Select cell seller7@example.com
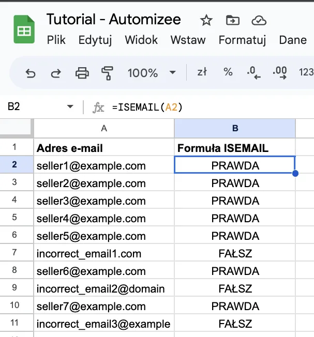Viewport: 314px width, 337px height. click(x=104, y=305)
